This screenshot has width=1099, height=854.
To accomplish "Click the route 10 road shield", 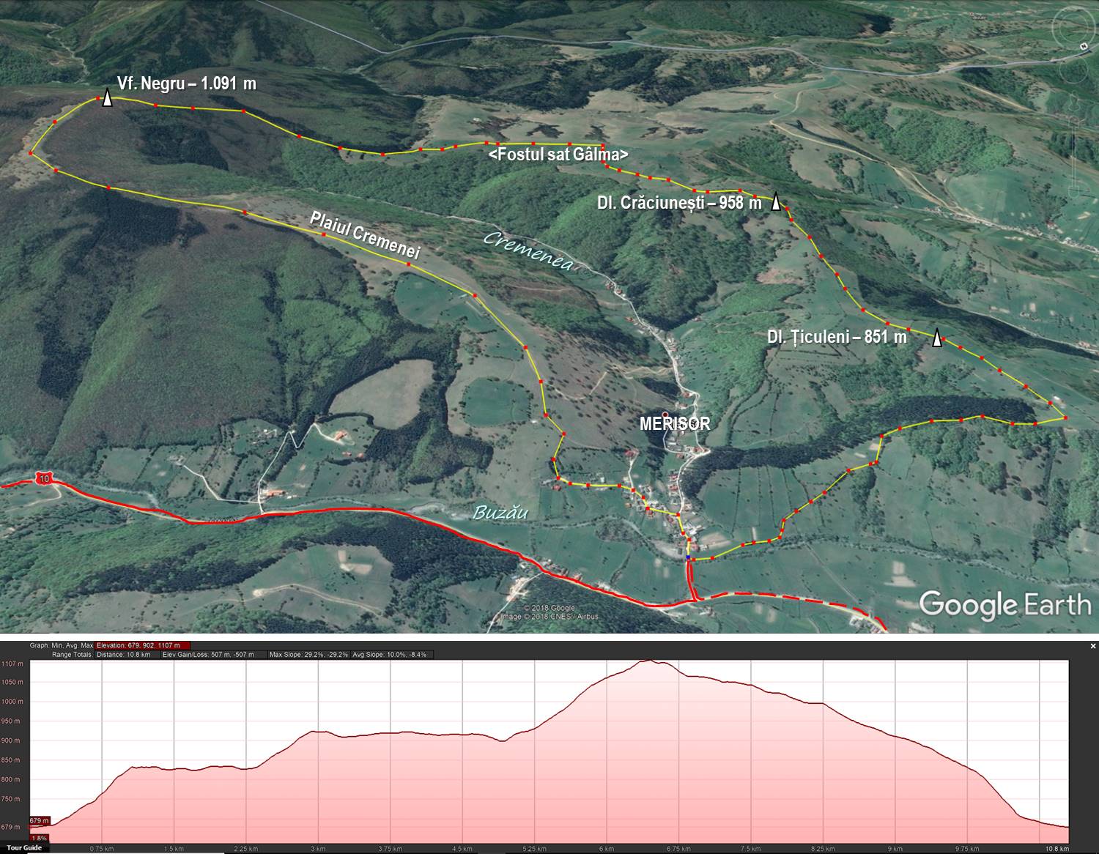I will click(x=45, y=478).
